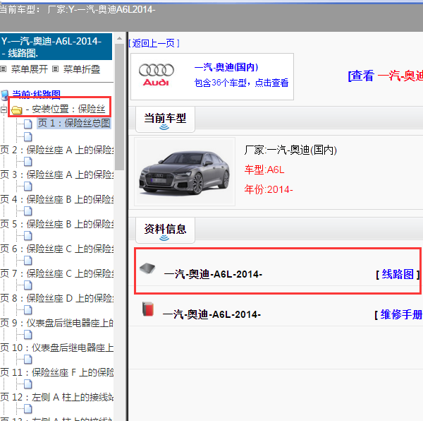The height and width of the screenshot is (421, 423).
Task: Click the page icon below 页 12 row
Action: pyautogui.click(x=27, y=409)
